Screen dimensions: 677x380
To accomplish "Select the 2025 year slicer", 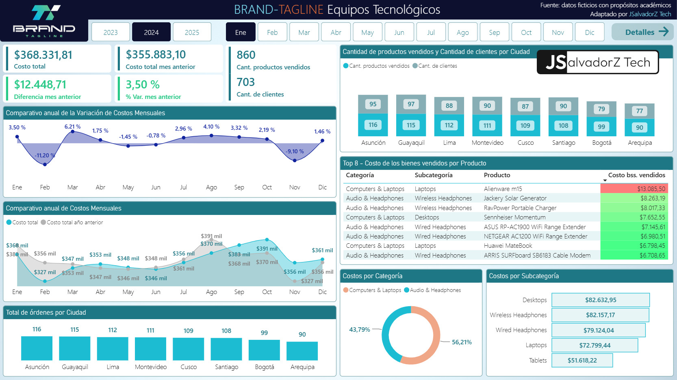I will tap(192, 32).
